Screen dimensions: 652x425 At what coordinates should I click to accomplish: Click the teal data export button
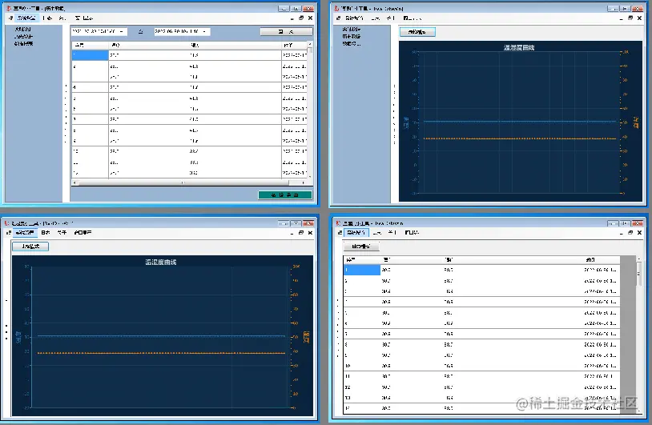(285, 194)
